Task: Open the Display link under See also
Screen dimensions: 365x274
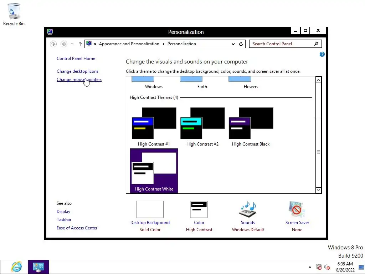Action: pyautogui.click(x=63, y=212)
